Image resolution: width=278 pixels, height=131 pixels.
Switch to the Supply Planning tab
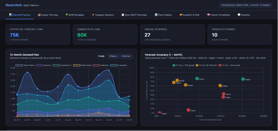click(x=48, y=15)
